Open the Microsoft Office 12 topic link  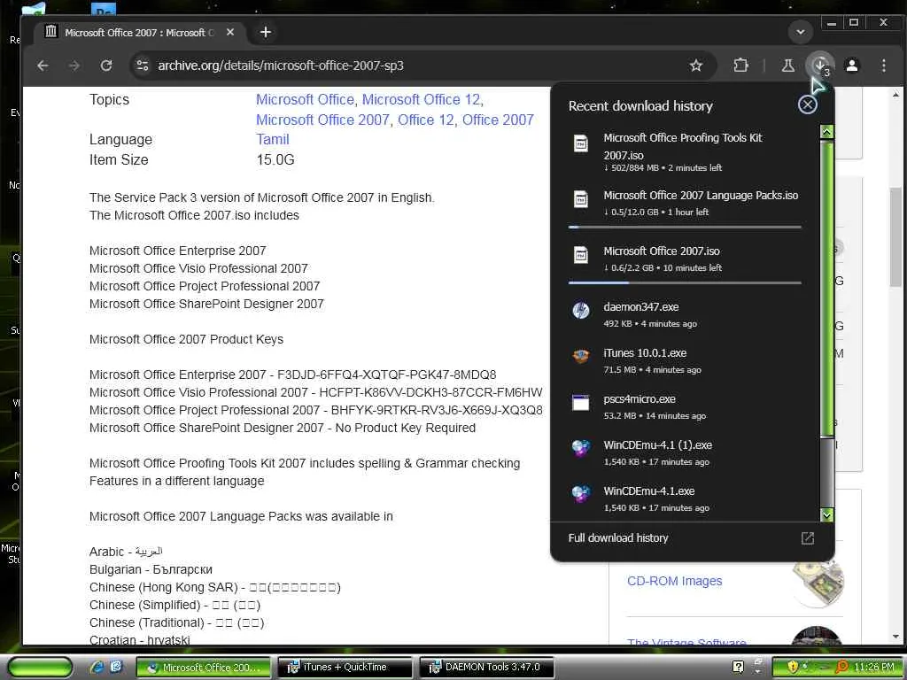(x=422, y=99)
